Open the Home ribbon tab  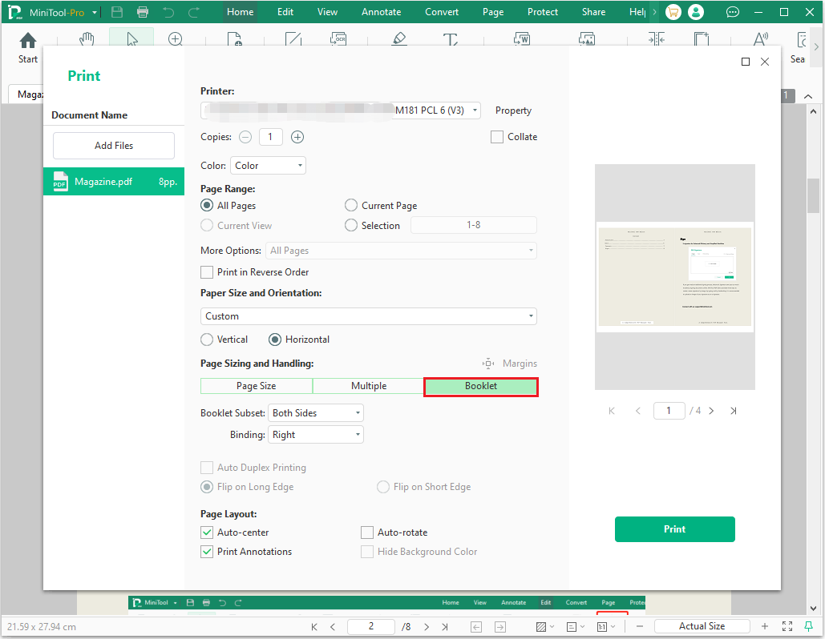(240, 11)
